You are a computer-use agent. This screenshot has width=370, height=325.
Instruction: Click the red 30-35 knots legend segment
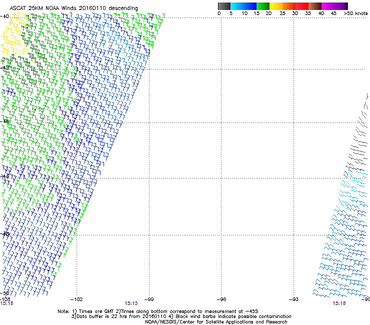pyautogui.click(x=302, y=6)
